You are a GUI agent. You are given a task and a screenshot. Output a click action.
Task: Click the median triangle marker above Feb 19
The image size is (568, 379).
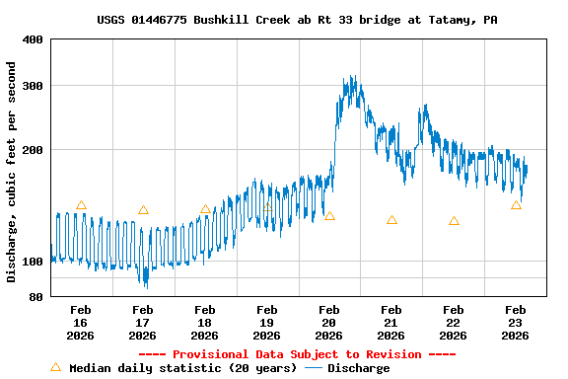(267, 207)
